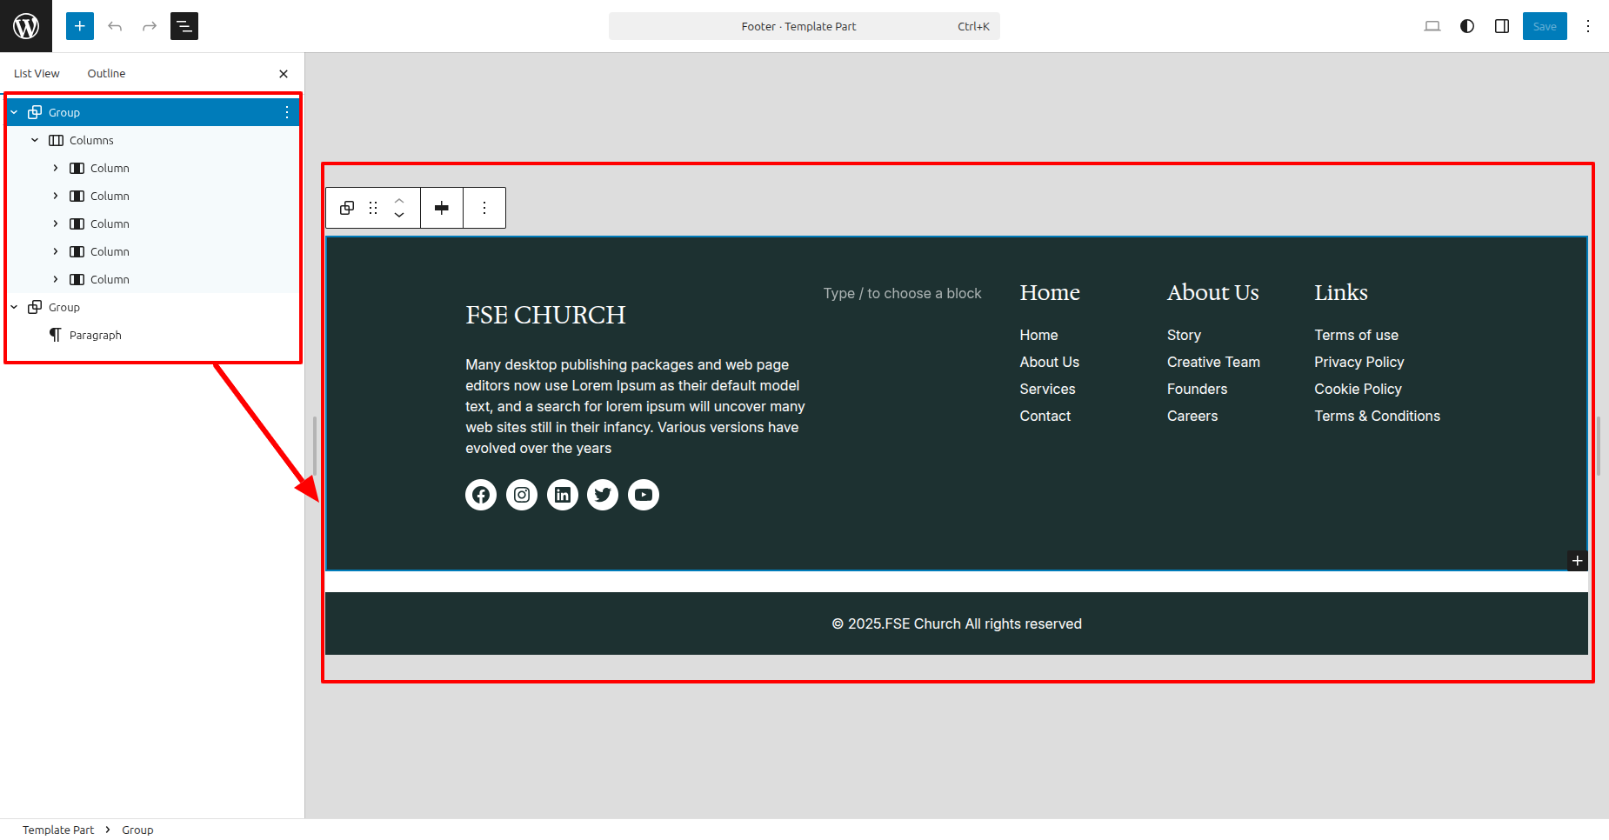
Task: Toggle the settings sidebar panel icon
Action: pyautogui.click(x=1502, y=26)
